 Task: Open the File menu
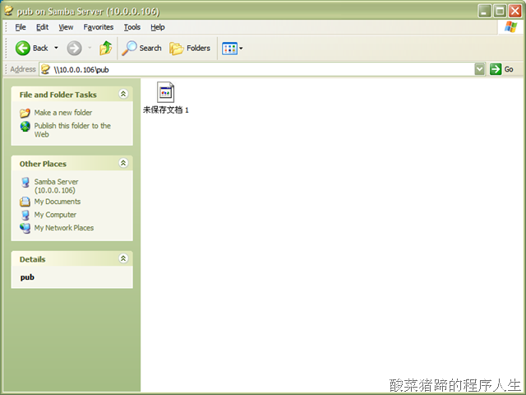(21, 27)
